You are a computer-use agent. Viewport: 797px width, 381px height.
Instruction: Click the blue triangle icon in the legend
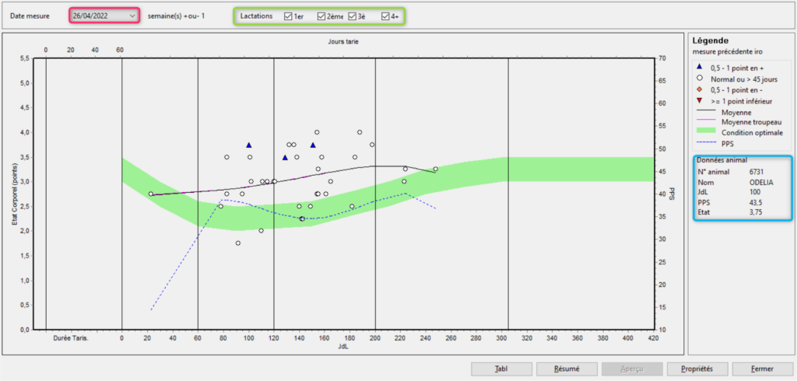[700, 68]
